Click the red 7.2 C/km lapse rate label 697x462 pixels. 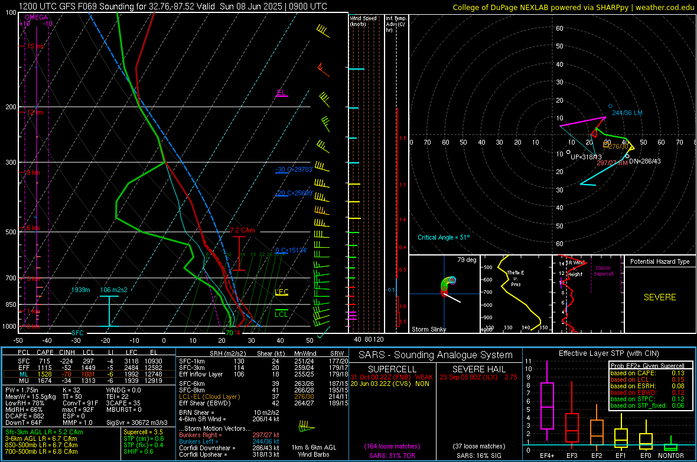click(243, 230)
